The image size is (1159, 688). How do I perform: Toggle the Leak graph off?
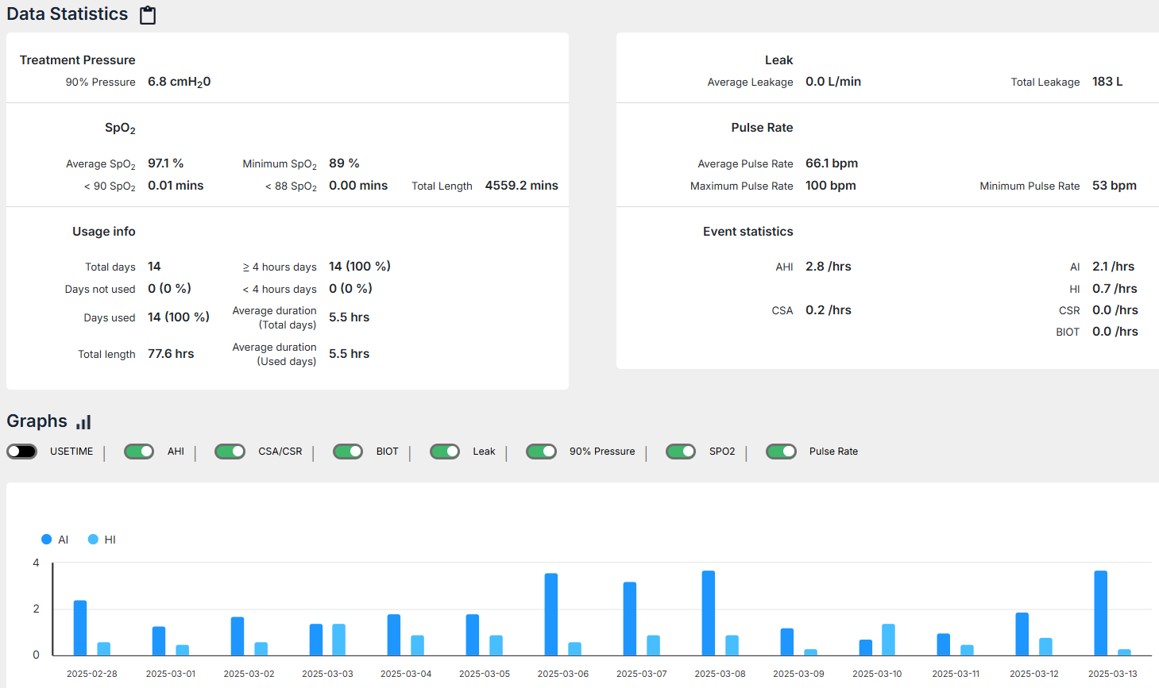tap(445, 452)
